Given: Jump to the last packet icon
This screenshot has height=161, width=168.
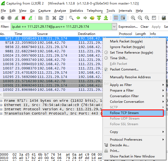Looking at the screenshot, I should (x=106, y=18).
